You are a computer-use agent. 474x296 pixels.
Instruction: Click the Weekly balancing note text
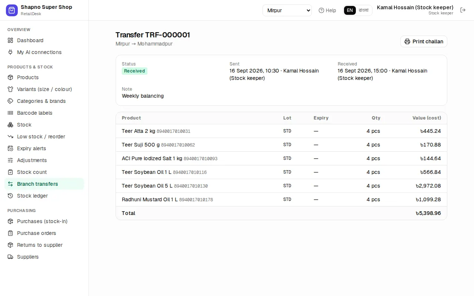tap(143, 96)
